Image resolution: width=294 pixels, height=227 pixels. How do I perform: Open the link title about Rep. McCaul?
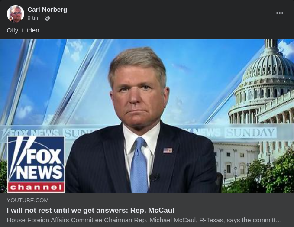90,210
